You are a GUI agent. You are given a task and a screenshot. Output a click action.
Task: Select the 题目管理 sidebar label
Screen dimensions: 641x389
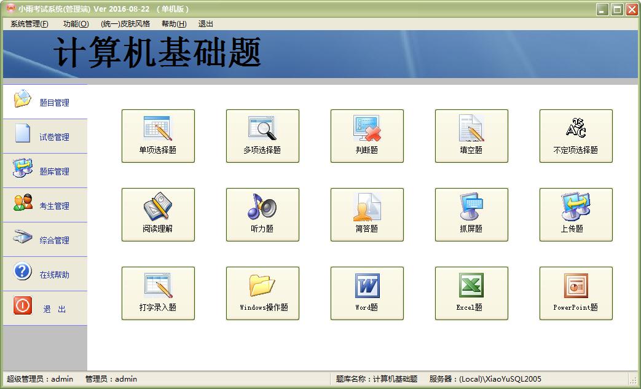(x=54, y=103)
